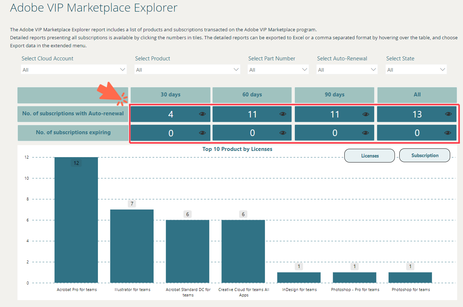Click 0 in 30 days expiring tile

pos(171,133)
